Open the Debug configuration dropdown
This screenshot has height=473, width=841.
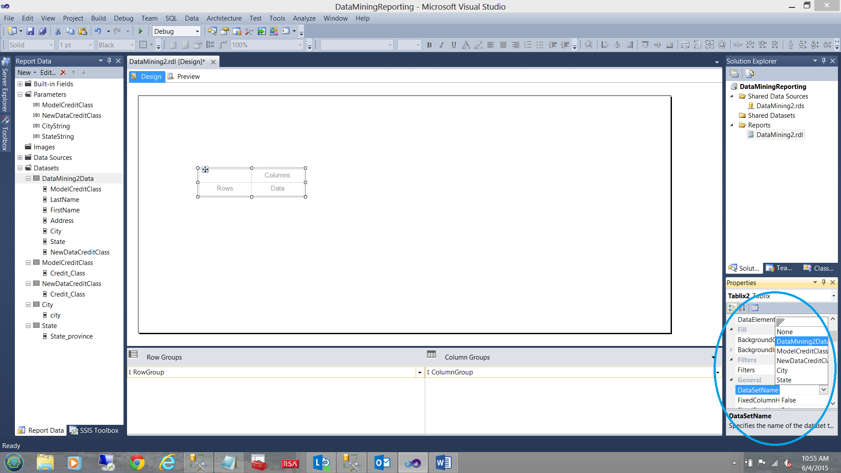[197, 32]
